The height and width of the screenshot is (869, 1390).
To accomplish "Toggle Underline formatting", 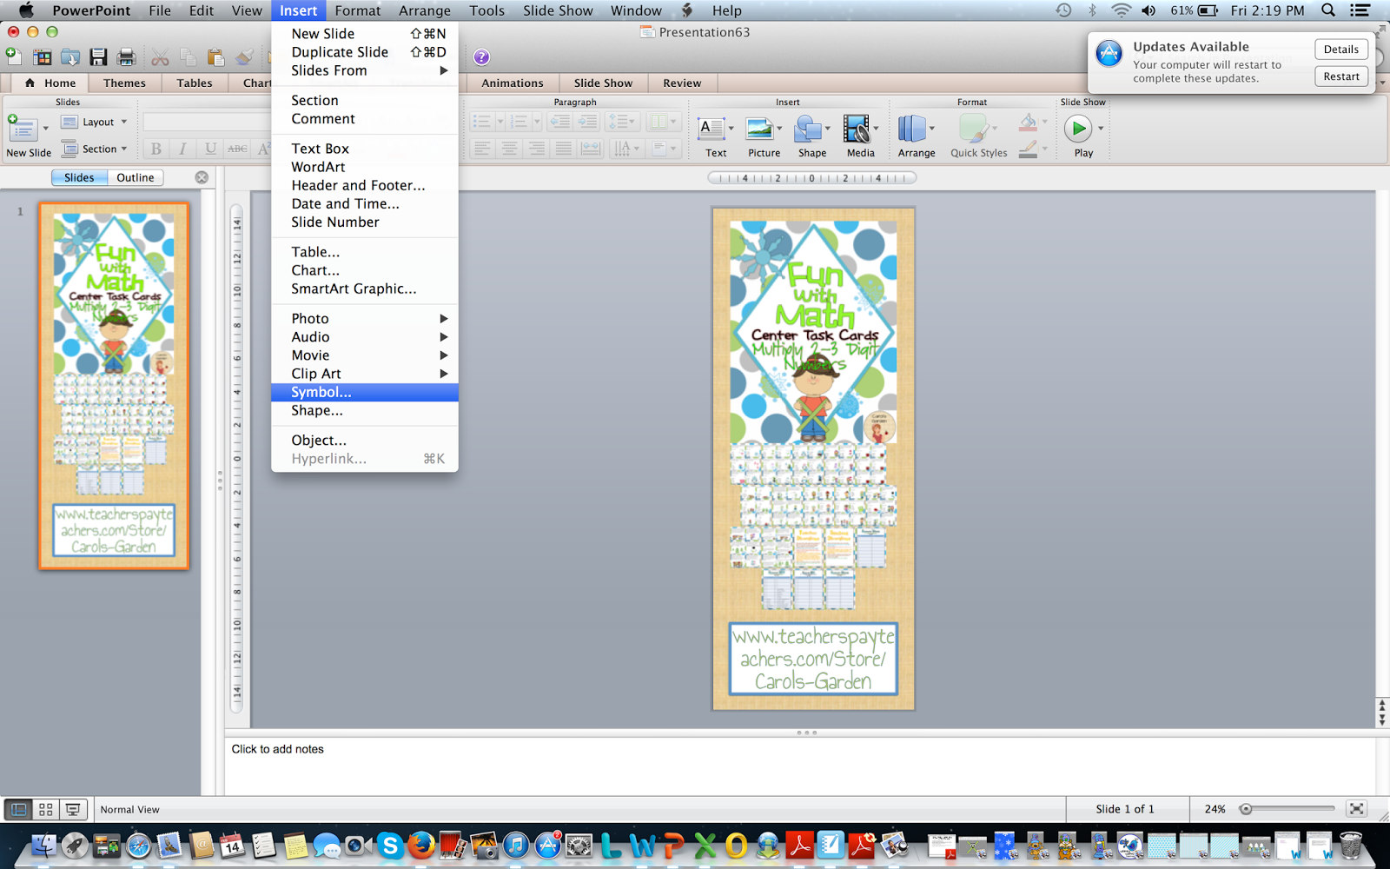I will pyautogui.click(x=210, y=149).
